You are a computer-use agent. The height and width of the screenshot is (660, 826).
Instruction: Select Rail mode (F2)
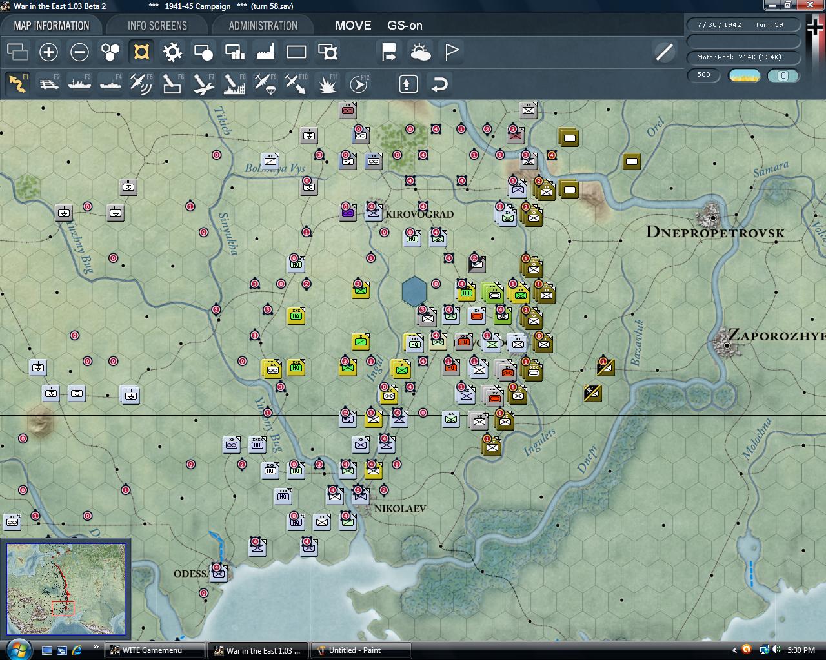point(48,84)
